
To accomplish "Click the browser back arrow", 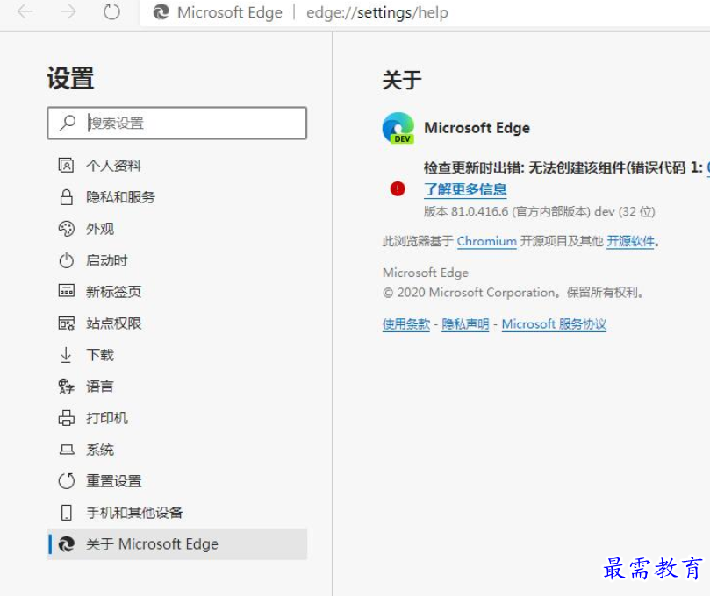I will (25, 11).
